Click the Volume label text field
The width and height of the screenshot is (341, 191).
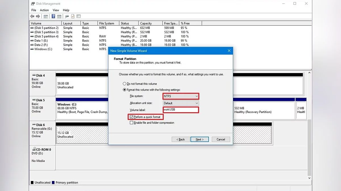coord(181,110)
